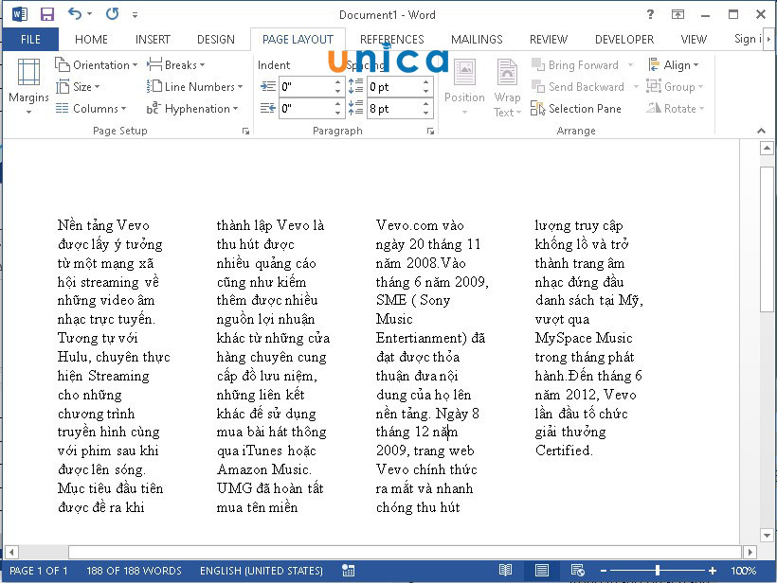Click the Save icon in quick access toolbar
777x583 pixels.
47,14
